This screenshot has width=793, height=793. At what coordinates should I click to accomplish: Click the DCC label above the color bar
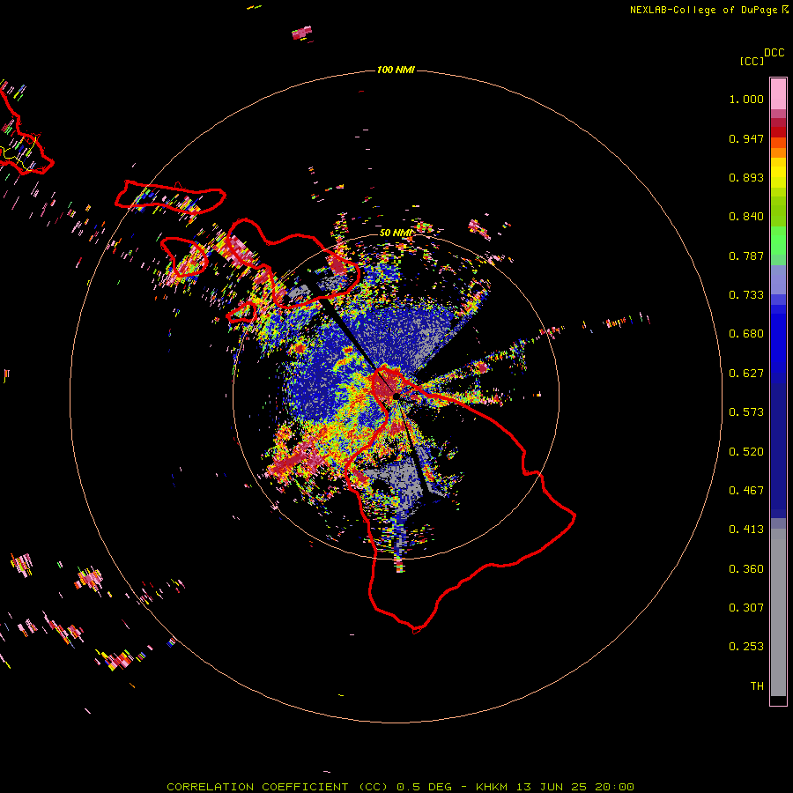[x=774, y=53]
